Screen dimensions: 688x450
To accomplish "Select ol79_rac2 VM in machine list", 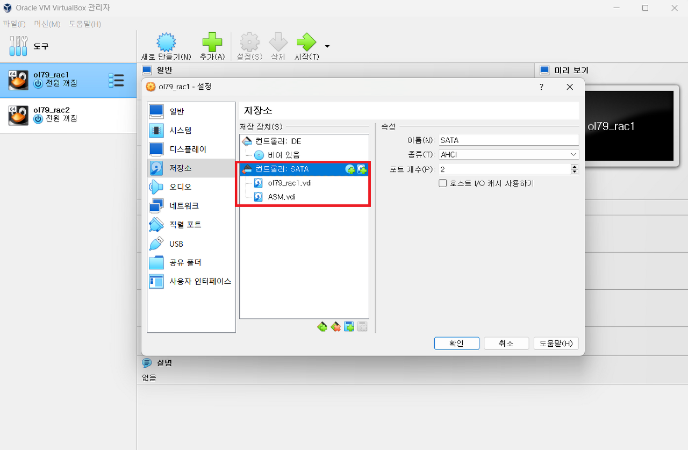I will [x=68, y=116].
